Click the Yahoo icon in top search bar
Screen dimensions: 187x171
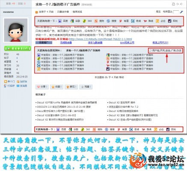145,21
